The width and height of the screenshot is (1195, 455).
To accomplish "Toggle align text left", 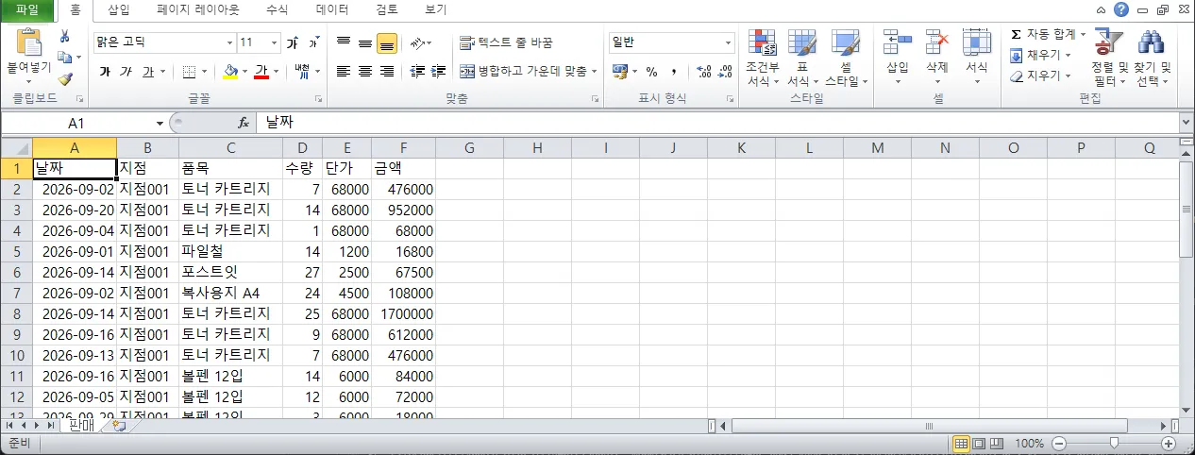I will [344, 72].
